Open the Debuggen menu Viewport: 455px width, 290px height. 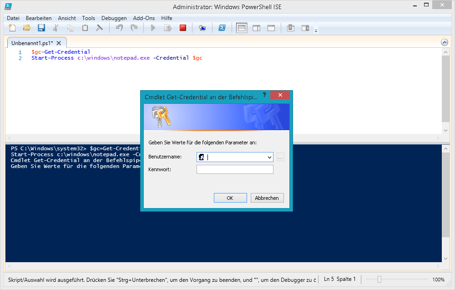(x=114, y=18)
